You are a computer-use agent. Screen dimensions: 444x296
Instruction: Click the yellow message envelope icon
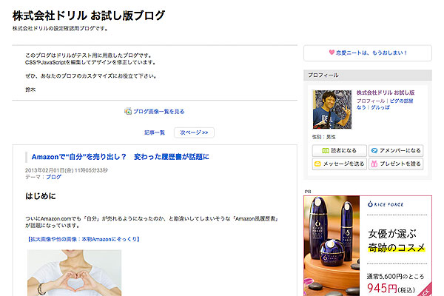pos(317,164)
